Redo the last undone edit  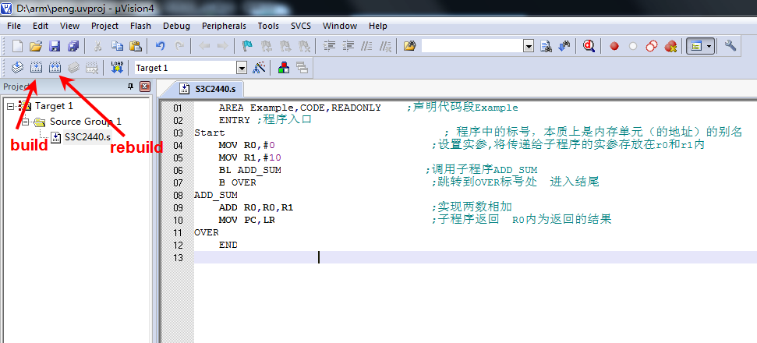(x=179, y=46)
